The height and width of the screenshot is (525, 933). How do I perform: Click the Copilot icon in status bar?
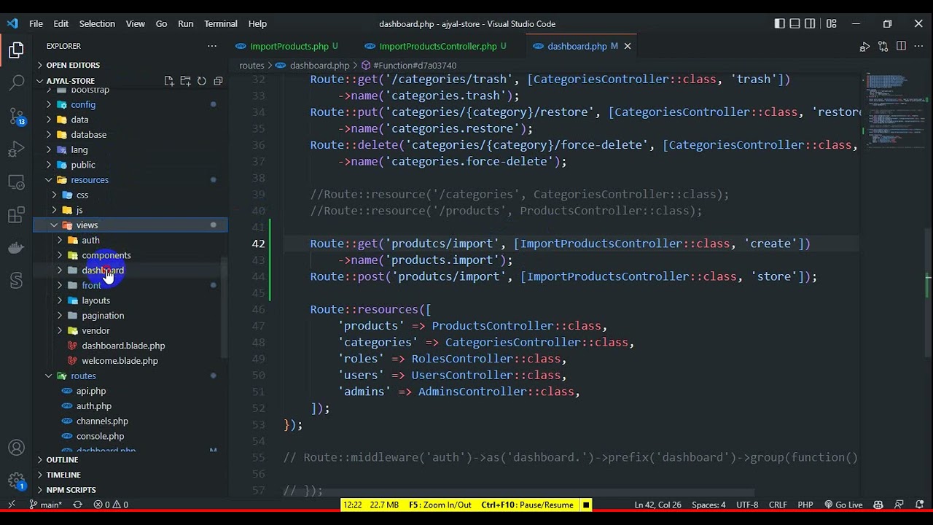878,505
